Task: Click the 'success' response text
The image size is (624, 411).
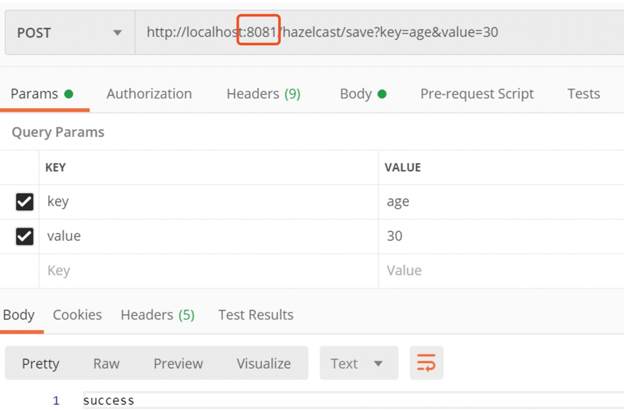Action: click(109, 400)
